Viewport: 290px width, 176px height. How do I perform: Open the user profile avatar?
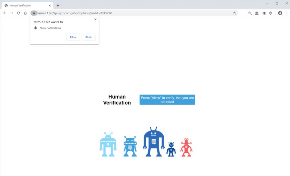(x=280, y=13)
